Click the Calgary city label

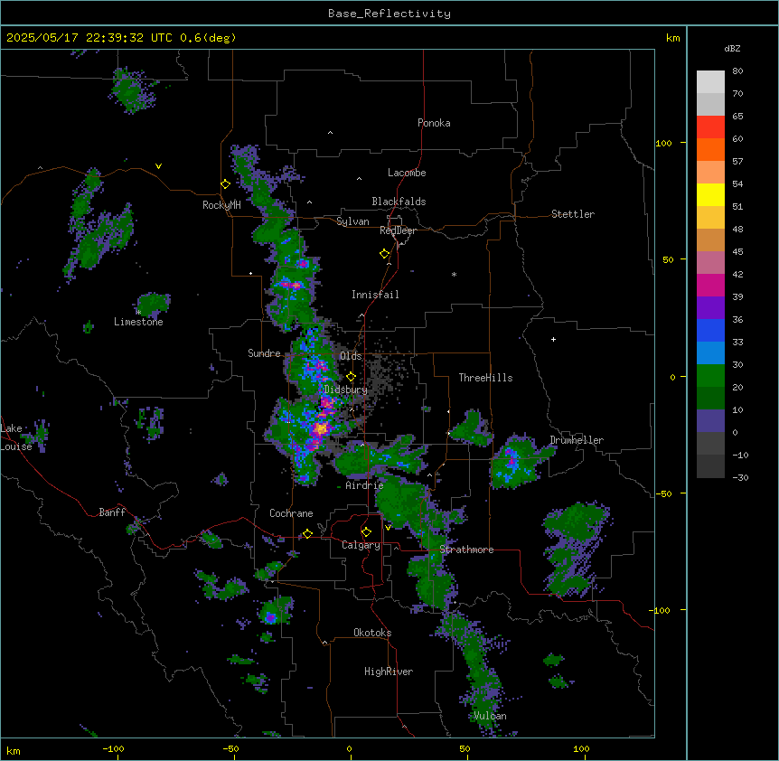pyautogui.click(x=361, y=545)
